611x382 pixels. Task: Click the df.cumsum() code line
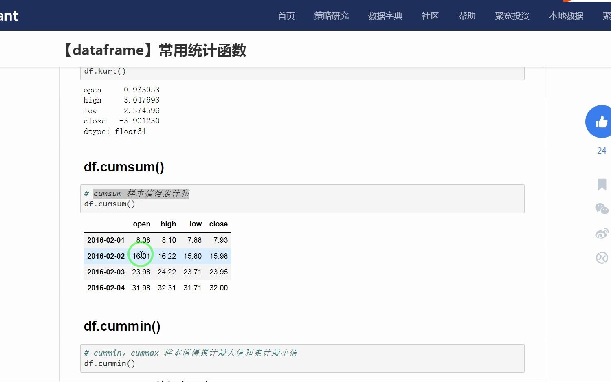click(x=110, y=204)
